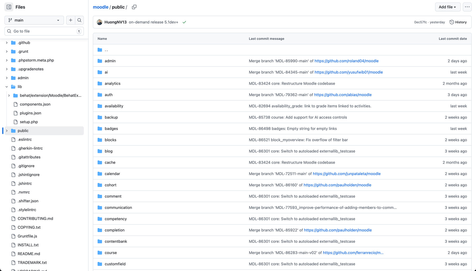This screenshot has height=271, width=476.
Task: Open the on-demand release 5.1dev+ commit message
Action: click(153, 22)
